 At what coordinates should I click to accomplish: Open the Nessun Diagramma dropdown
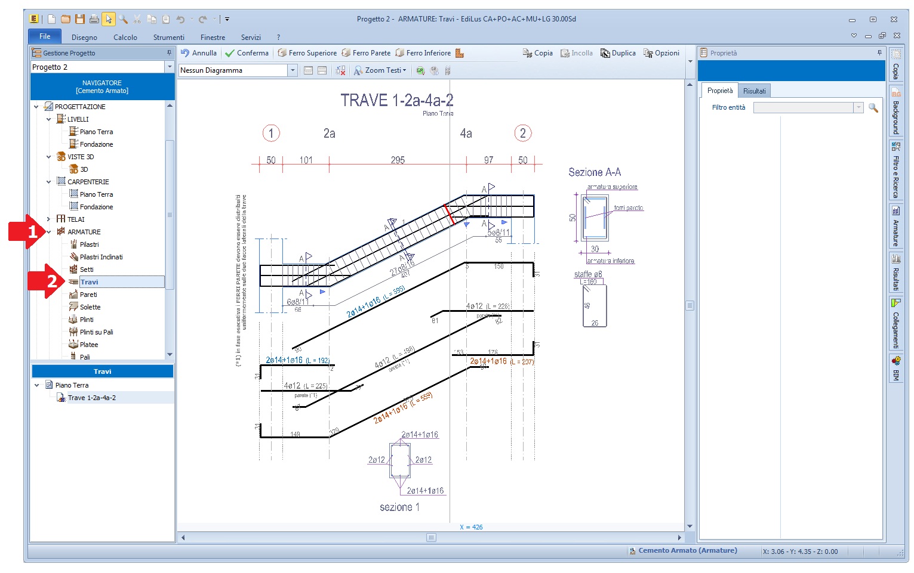293,70
